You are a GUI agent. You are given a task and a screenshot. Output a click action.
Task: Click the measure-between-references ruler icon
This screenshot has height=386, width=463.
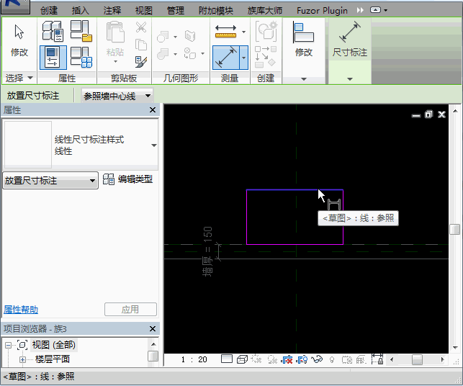225,32
